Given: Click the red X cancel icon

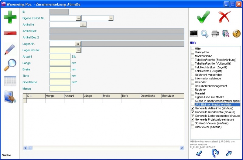Looking at the screenshot, I should click(x=225, y=17).
